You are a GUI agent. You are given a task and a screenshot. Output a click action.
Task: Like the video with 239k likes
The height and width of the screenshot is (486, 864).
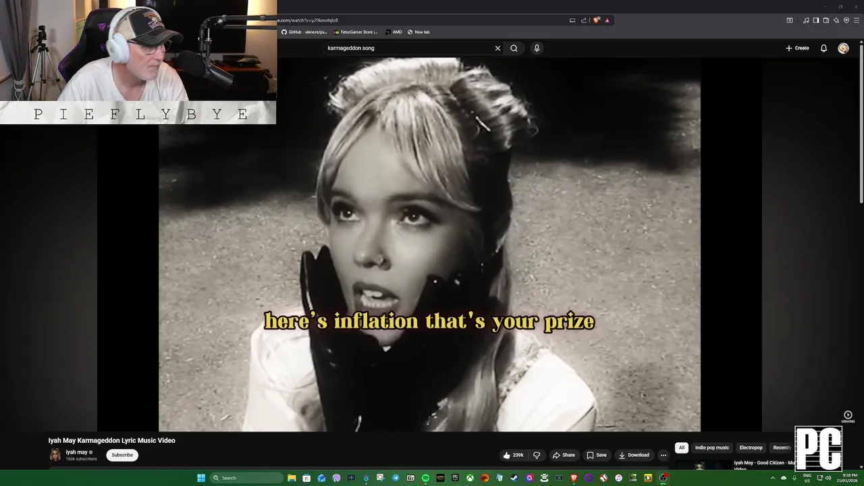pyautogui.click(x=513, y=455)
